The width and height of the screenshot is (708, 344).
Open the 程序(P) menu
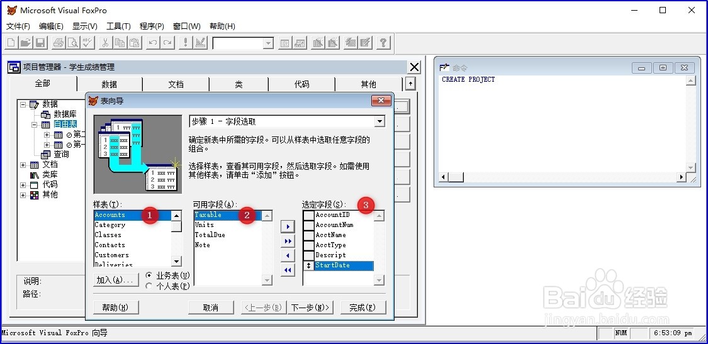pyautogui.click(x=152, y=26)
